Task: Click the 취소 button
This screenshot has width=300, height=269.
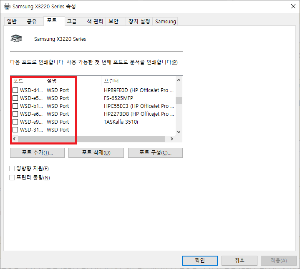Action: (239, 260)
